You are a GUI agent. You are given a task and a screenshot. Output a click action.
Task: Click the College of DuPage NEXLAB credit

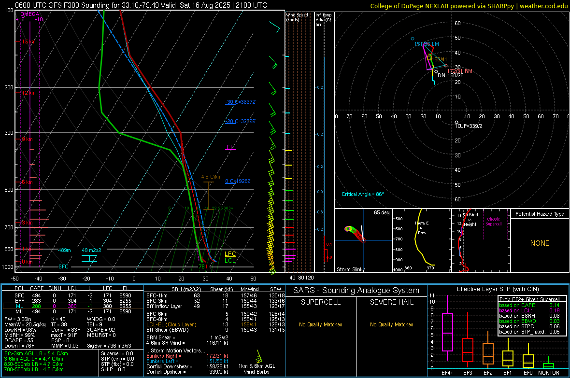469,6
